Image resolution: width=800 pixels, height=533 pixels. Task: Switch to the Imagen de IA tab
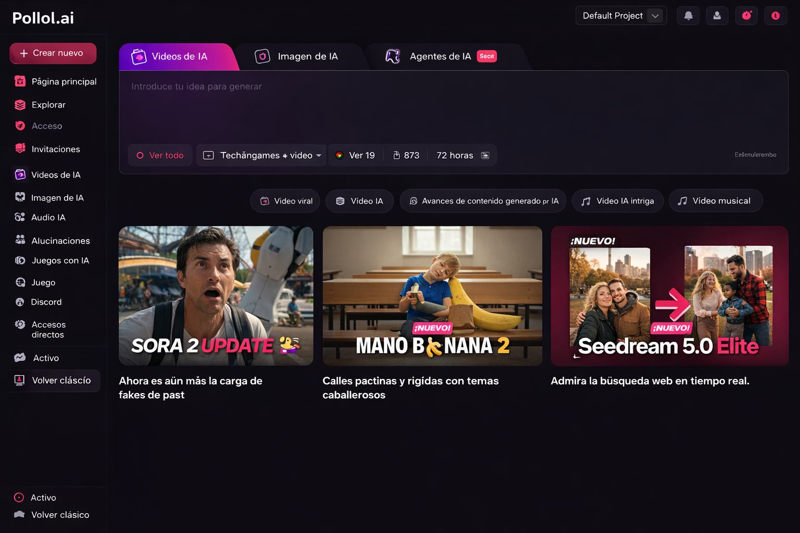(x=297, y=56)
